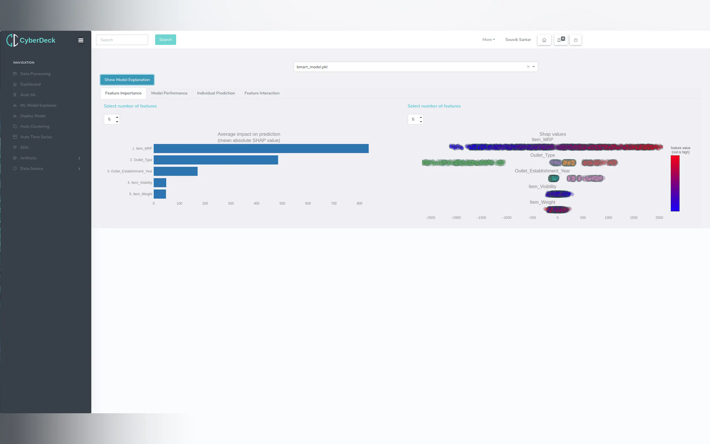Click the power logout icon
710x444 pixels.
(575, 40)
